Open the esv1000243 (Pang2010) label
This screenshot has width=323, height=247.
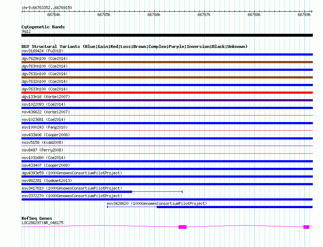[x=45, y=127]
